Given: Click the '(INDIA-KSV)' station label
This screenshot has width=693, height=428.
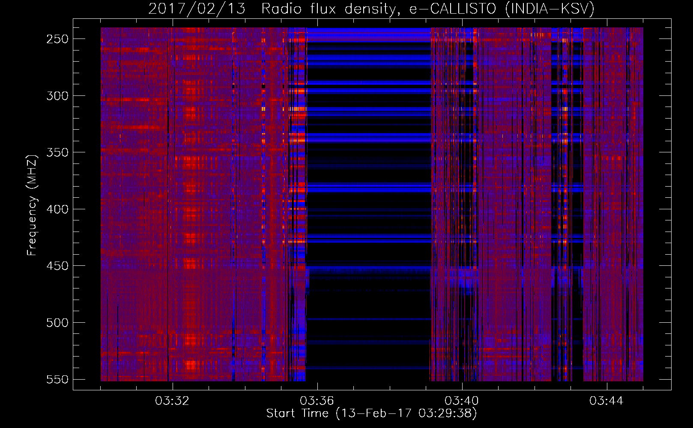Looking at the screenshot, I should point(550,9).
